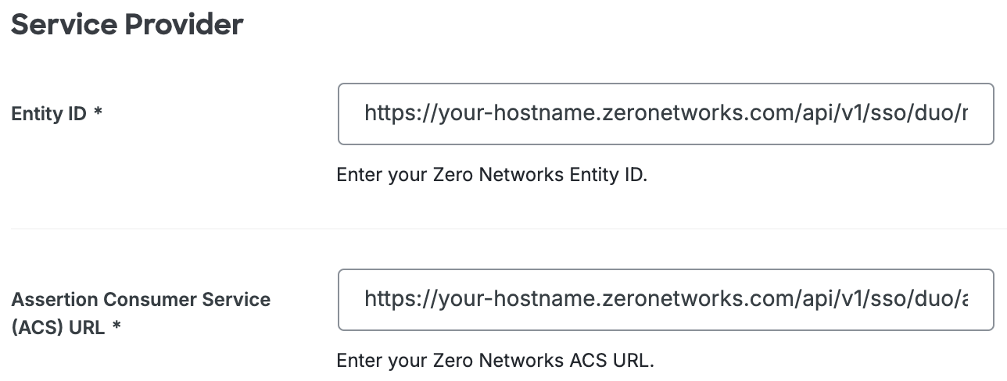Click the "(ACS) URL" second label line
1007x381 pixels.
pos(59,328)
